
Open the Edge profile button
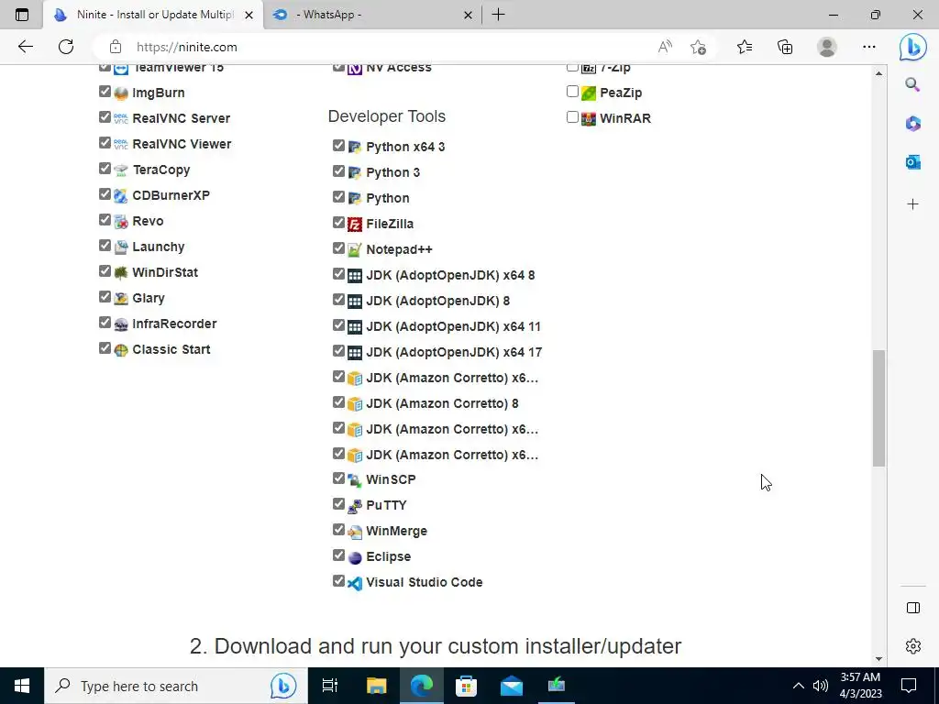tap(827, 47)
